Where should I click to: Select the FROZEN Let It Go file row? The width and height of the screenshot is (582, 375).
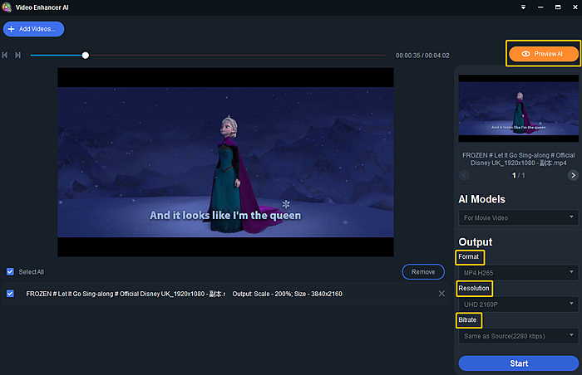pyautogui.click(x=225, y=294)
